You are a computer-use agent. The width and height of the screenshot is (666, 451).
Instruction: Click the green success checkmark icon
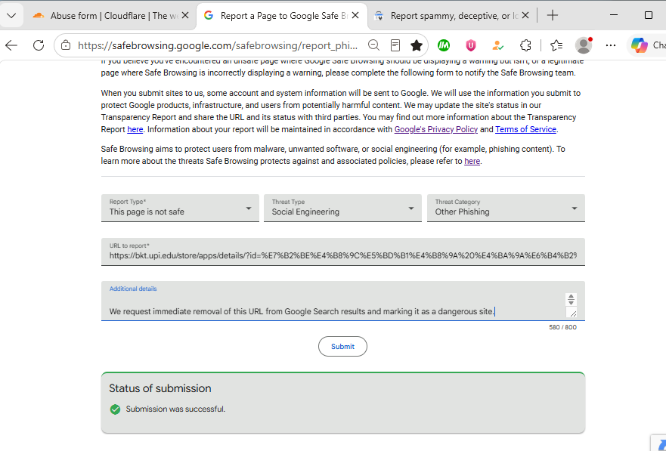115,409
